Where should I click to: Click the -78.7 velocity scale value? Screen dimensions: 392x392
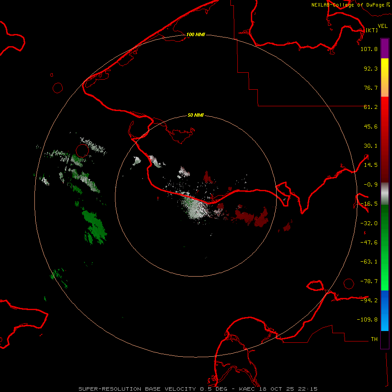tap(369, 281)
